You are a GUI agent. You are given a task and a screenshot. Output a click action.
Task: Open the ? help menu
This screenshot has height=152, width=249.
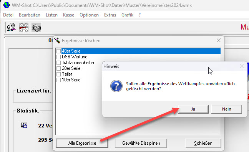tap(139, 15)
